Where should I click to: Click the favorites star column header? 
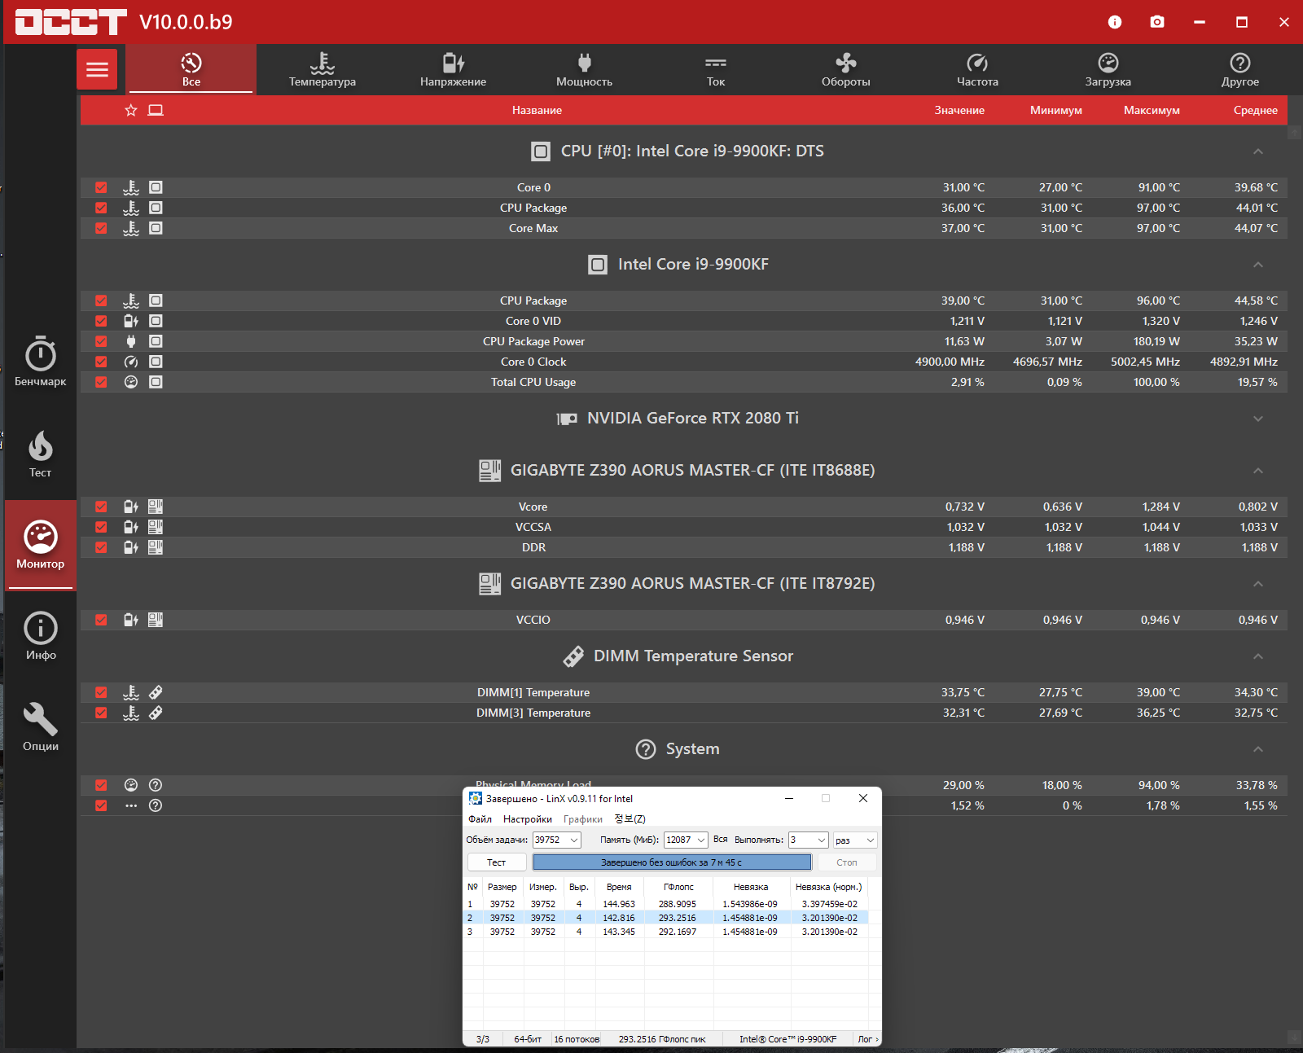(131, 110)
